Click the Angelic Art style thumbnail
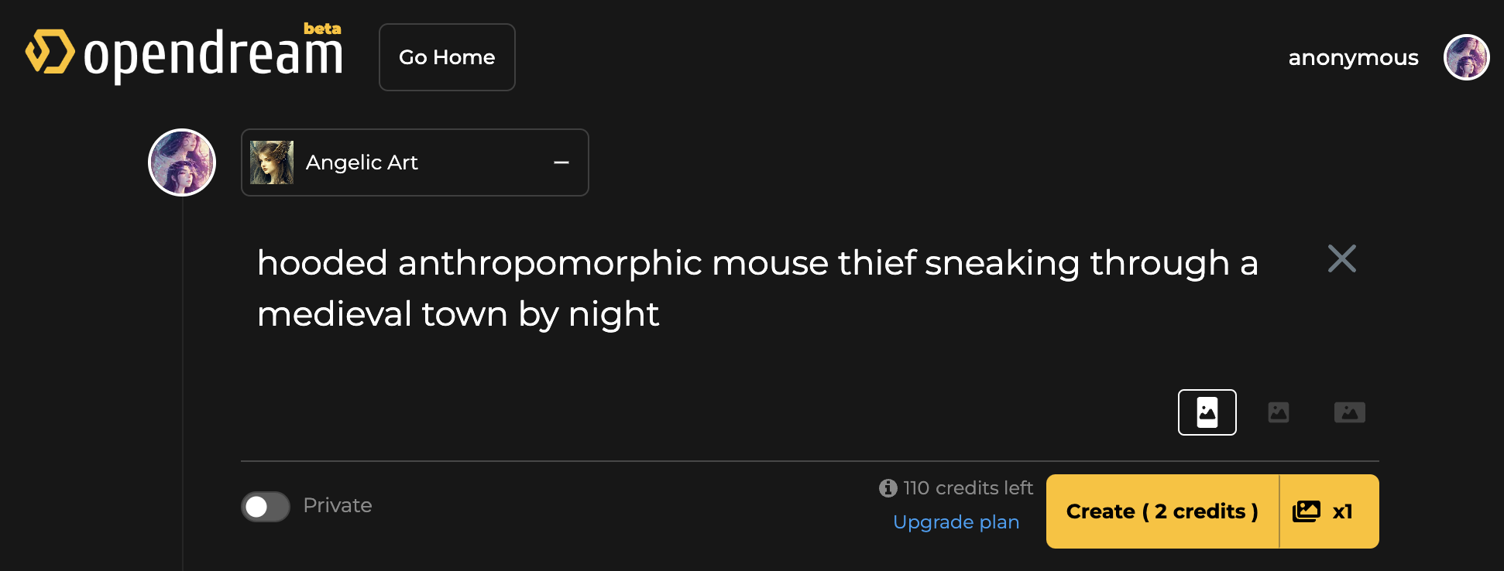Screen dimensions: 1504x571 (272, 162)
